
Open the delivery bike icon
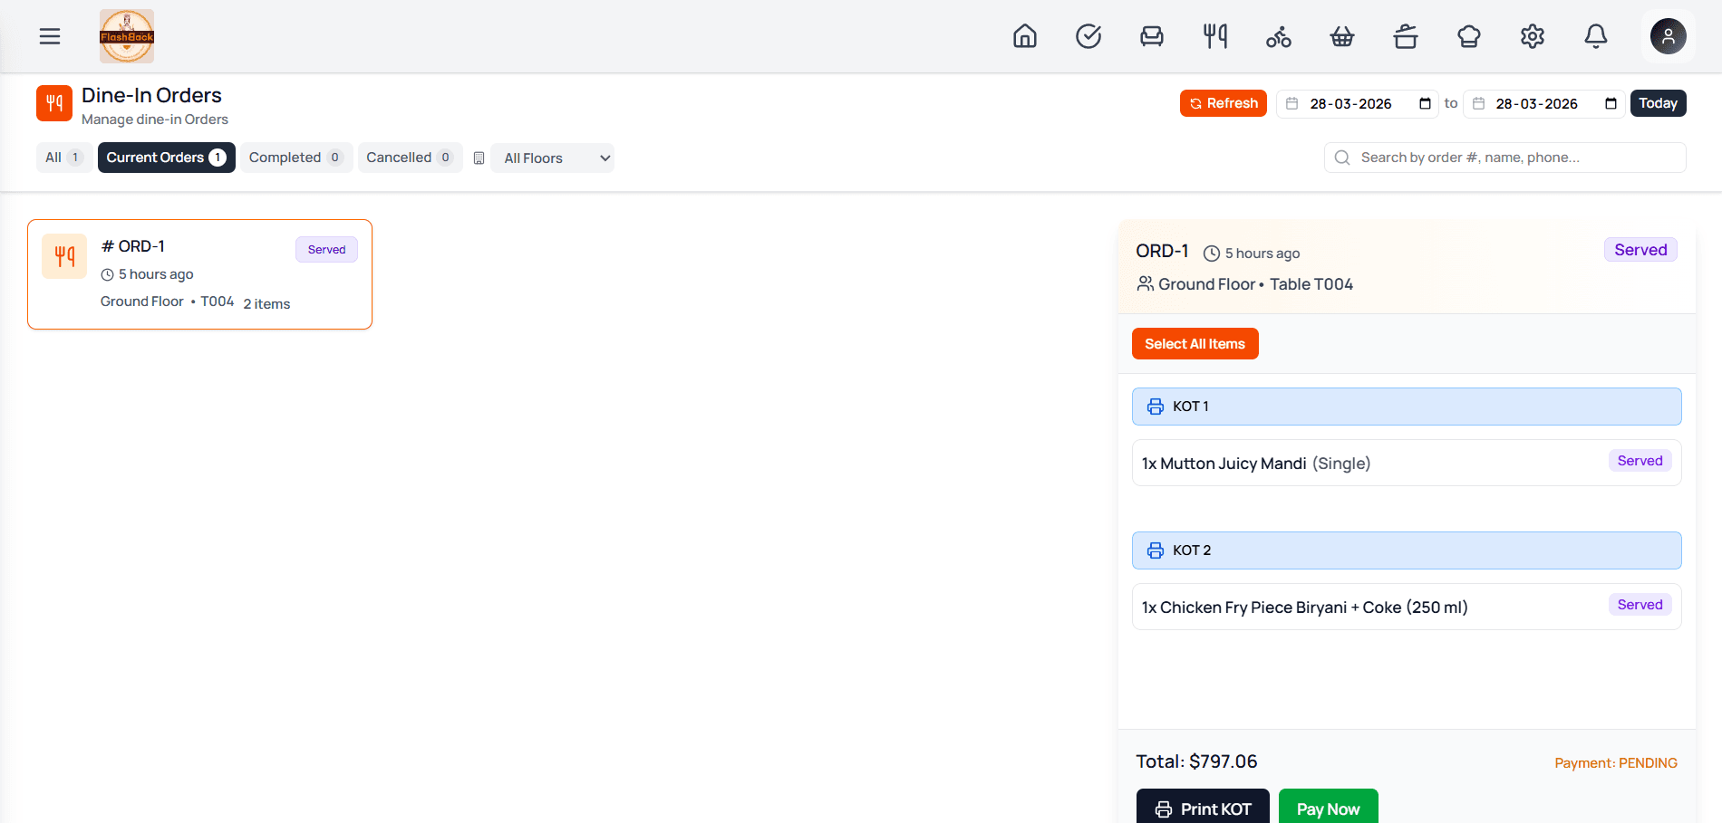coord(1279,36)
